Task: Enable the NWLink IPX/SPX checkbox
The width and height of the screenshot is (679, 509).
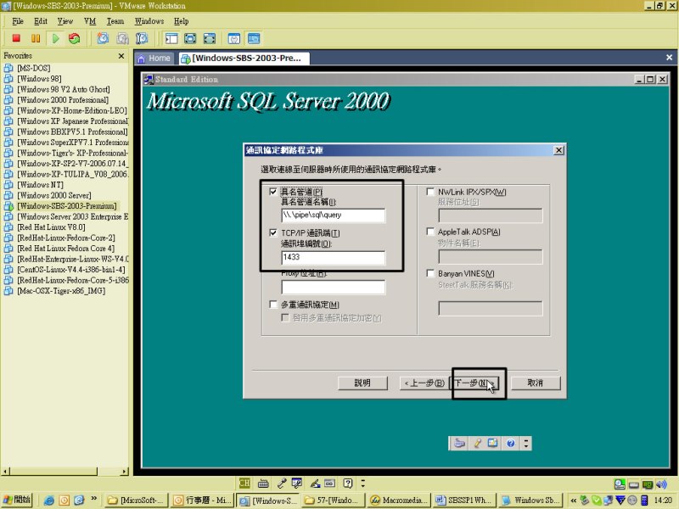Action: pos(430,192)
